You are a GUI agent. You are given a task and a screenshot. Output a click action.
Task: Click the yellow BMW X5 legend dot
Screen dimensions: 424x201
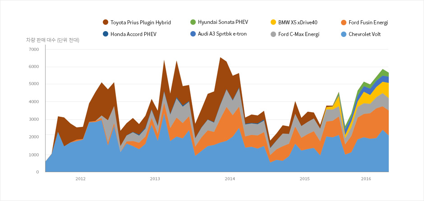point(273,22)
